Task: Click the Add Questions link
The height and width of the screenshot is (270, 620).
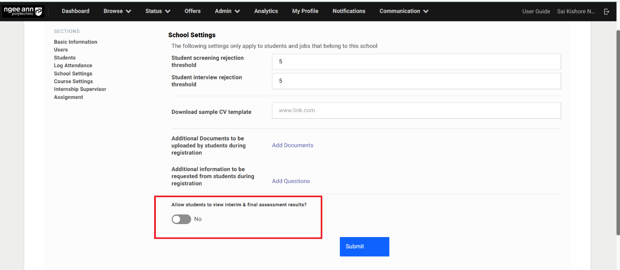Action: [291, 181]
